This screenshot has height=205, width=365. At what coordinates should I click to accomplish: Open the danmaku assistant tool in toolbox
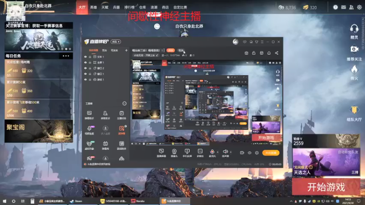(x=89, y=115)
